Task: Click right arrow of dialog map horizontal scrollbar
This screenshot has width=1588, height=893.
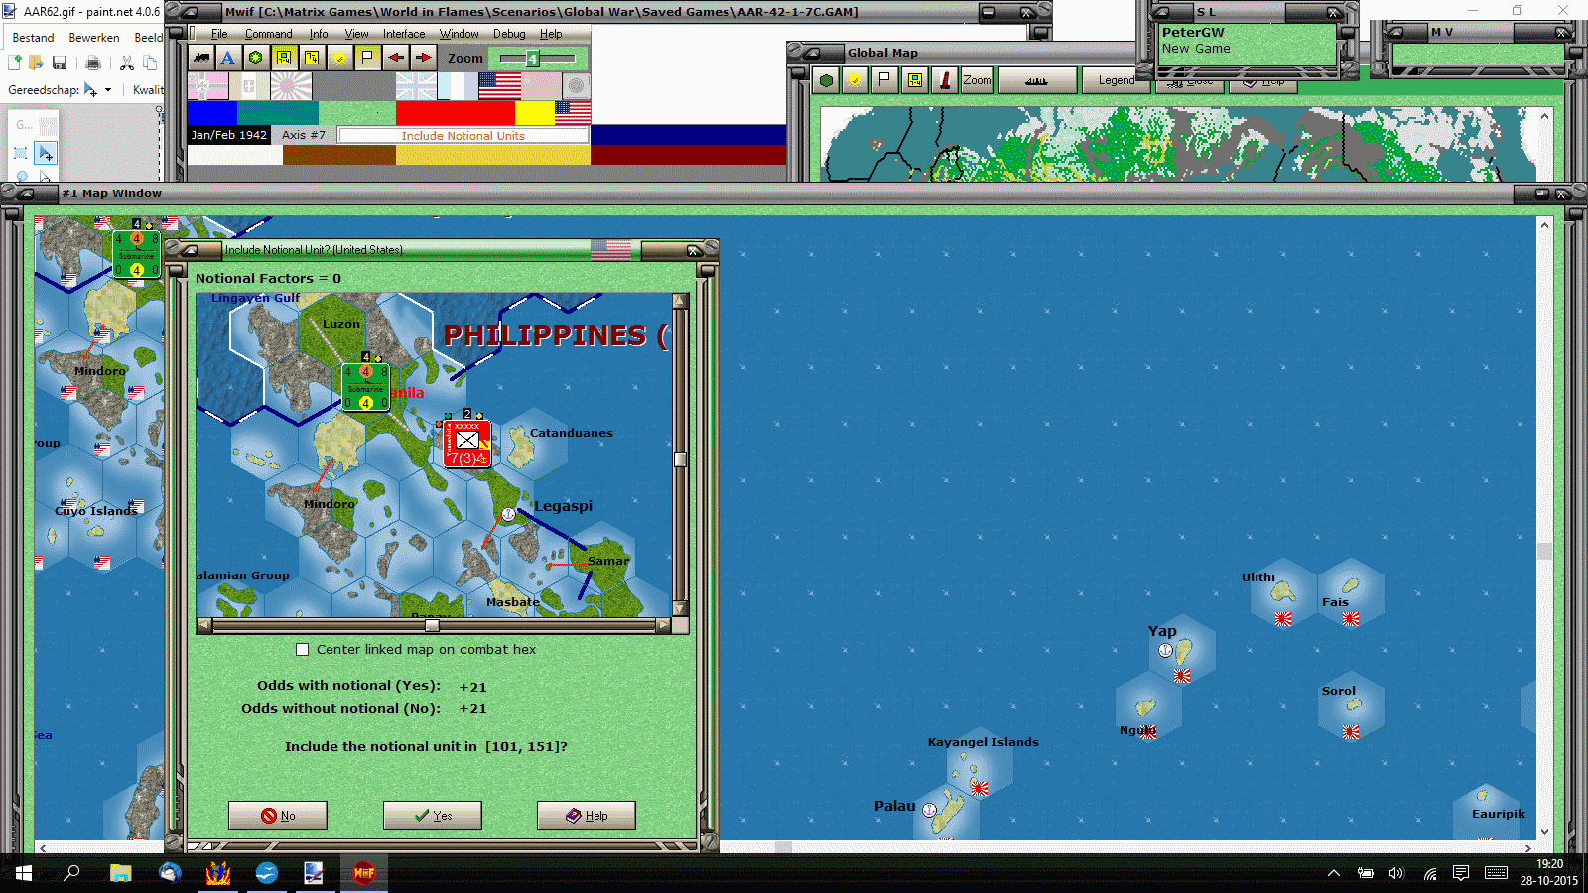Action: click(x=663, y=625)
